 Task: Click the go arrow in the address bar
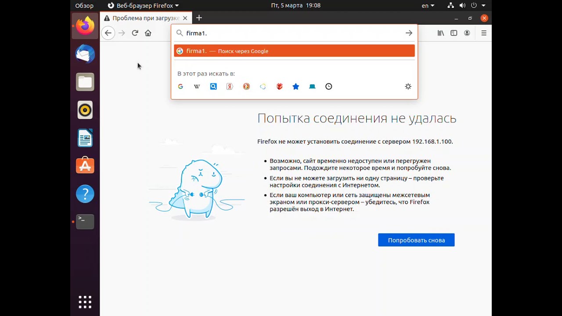[x=409, y=33]
